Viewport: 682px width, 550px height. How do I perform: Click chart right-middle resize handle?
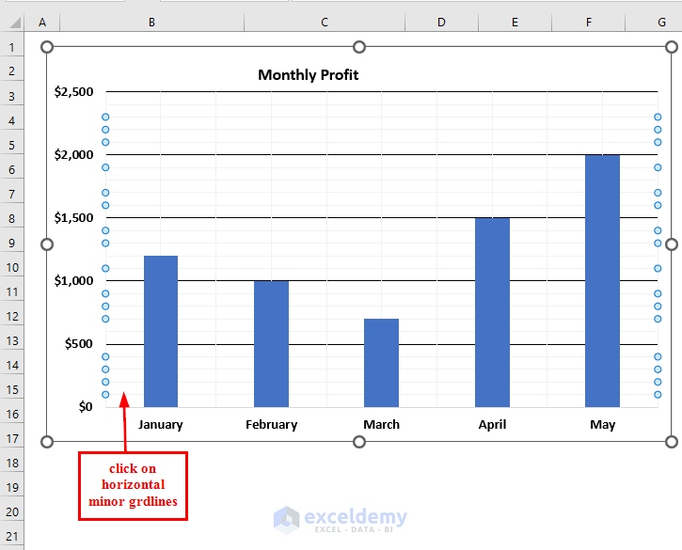pyautogui.click(x=672, y=244)
